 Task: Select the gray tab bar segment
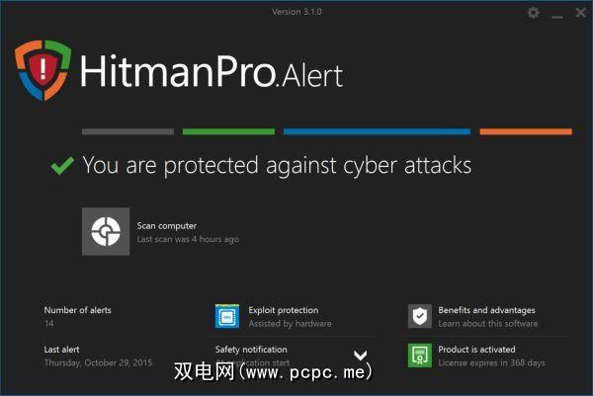click(128, 131)
